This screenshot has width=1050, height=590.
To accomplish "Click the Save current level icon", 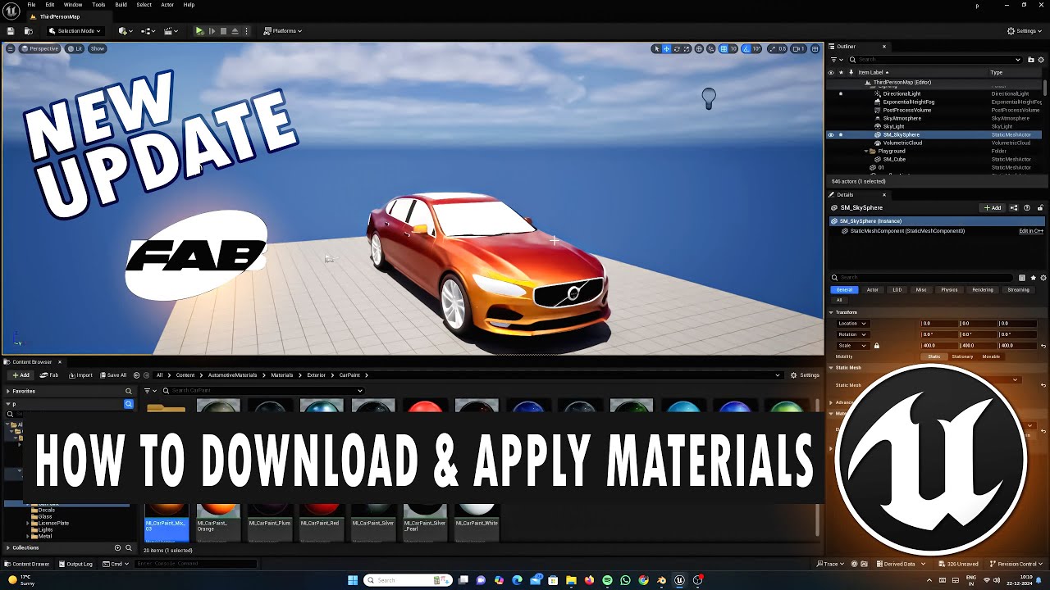I will pos(11,31).
